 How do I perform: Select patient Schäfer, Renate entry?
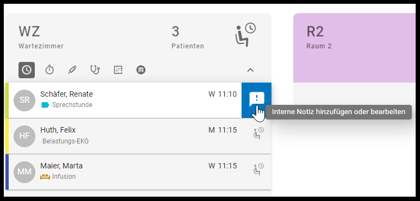point(123,100)
